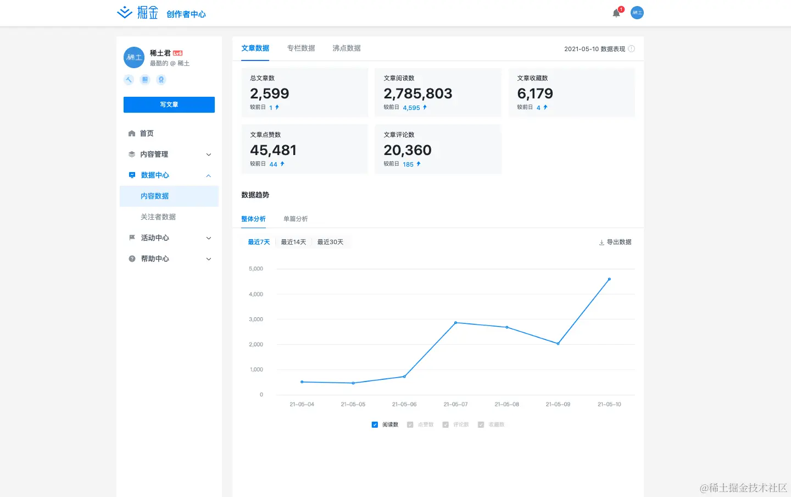Click the 文章收藏数 value 6,179
Screen dimensions: 791x497
[535, 93]
